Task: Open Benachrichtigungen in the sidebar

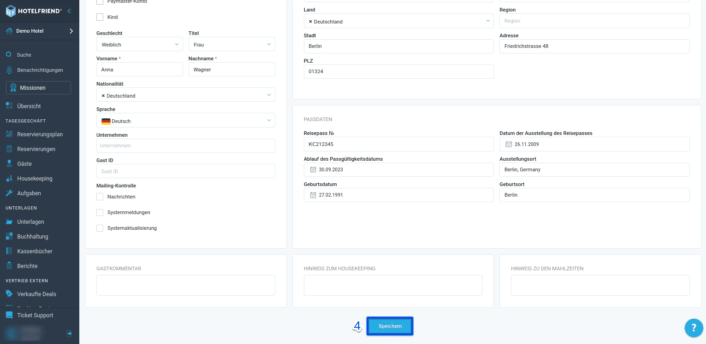Action: pos(40,70)
